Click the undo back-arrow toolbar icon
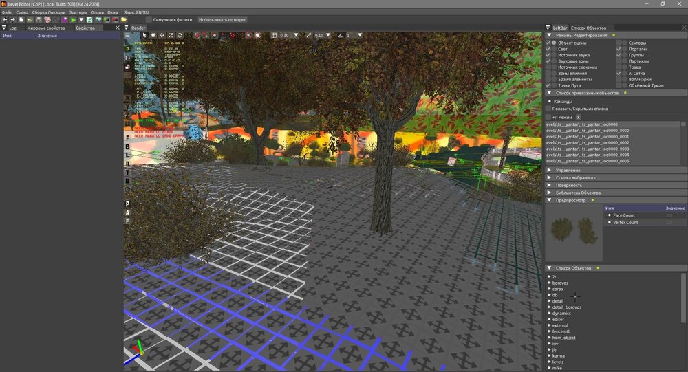Viewport: 688px width, 372px height. point(5,20)
